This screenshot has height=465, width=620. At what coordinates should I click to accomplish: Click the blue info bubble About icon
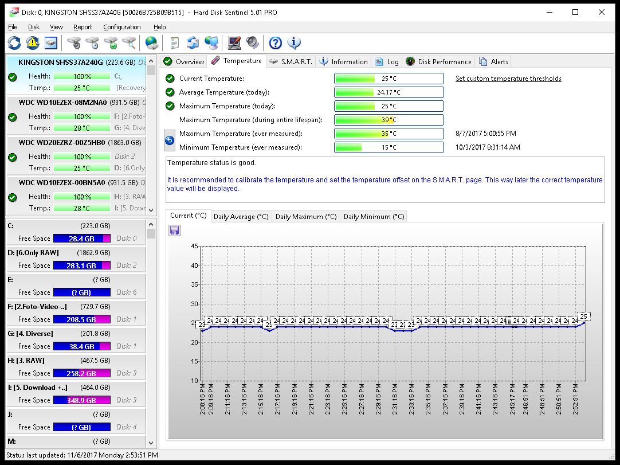(x=294, y=43)
